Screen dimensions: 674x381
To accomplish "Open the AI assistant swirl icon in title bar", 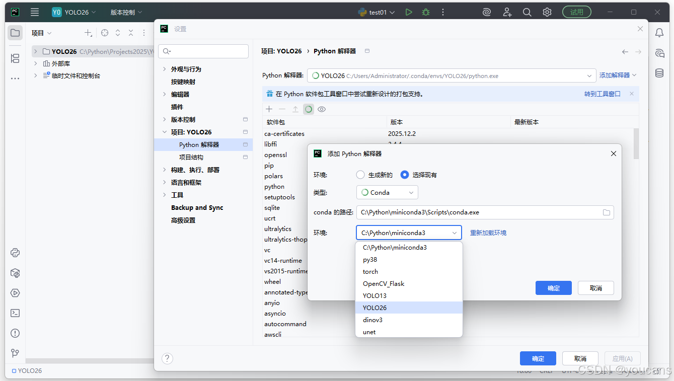I will (x=487, y=12).
